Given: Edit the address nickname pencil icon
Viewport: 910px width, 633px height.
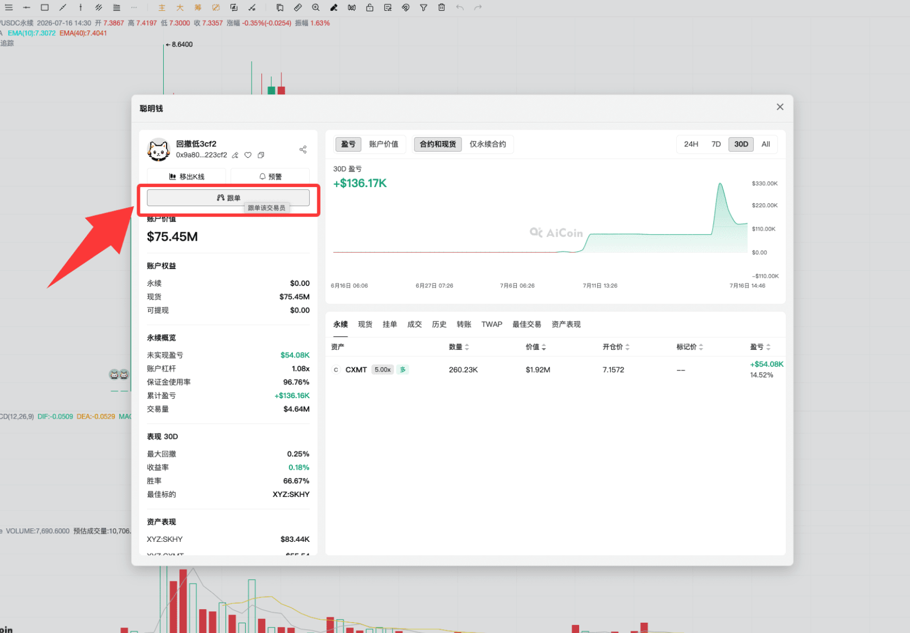Looking at the screenshot, I should (x=235, y=155).
